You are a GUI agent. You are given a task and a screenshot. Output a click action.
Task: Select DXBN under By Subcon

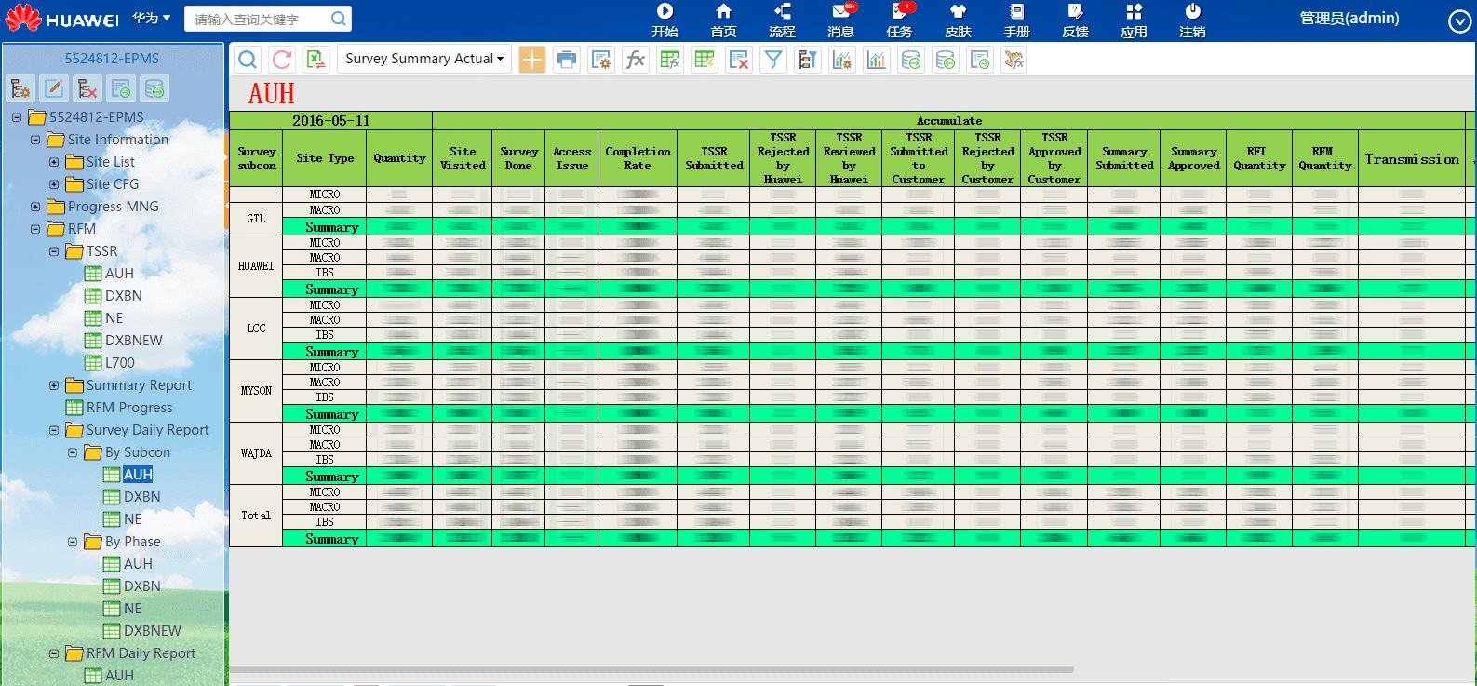pos(141,497)
